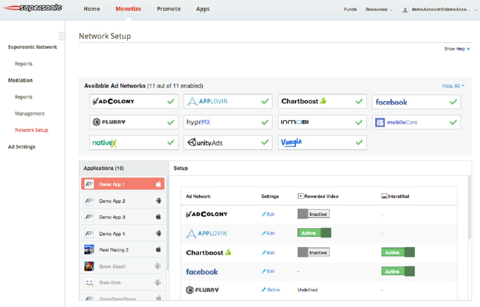Click Apple icon on Demo App 1

click(x=158, y=184)
